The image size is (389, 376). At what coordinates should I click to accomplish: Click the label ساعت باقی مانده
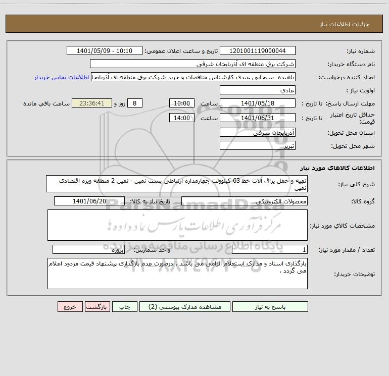46,103
